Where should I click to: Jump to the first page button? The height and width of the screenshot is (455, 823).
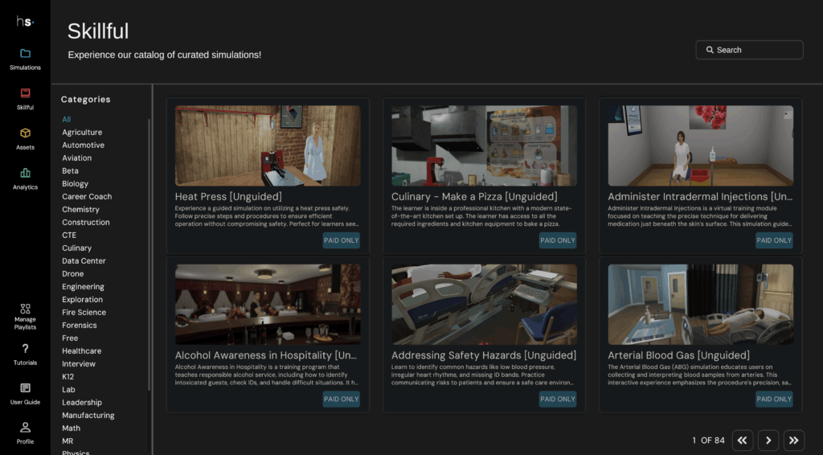(743, 440)
